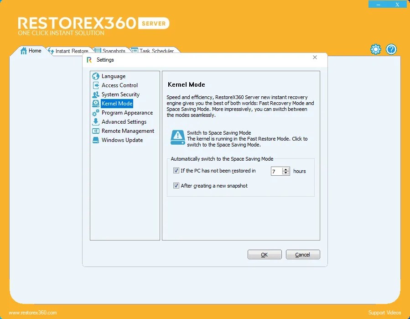Select Access Control in settings list
Screen dimensions: 410x319
pos(119,85)
